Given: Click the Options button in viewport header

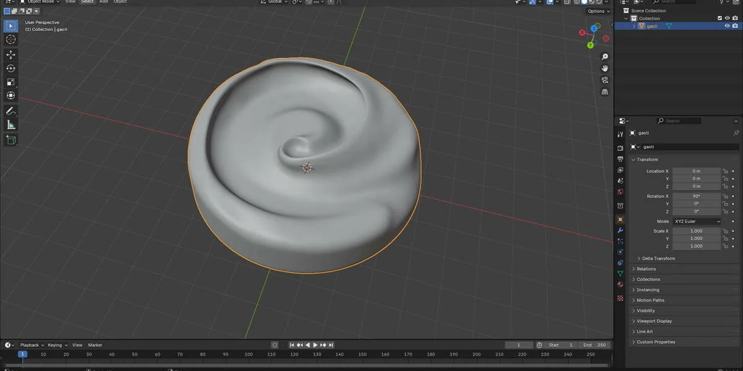Looking at the screenshot, I should 596,11.
